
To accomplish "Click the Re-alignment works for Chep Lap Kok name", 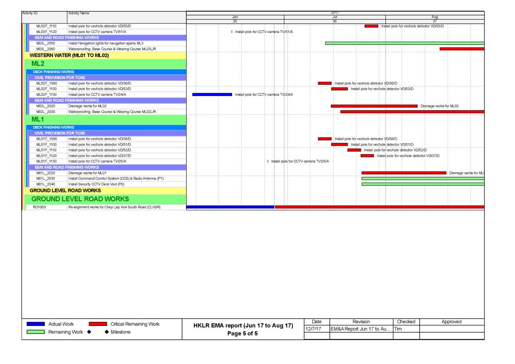I will point(114,207).
